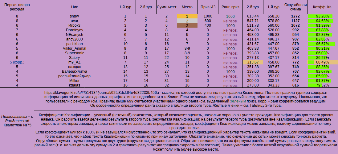Select the nickname 'Milker'
338x154 pixels.
pos(75,81)
